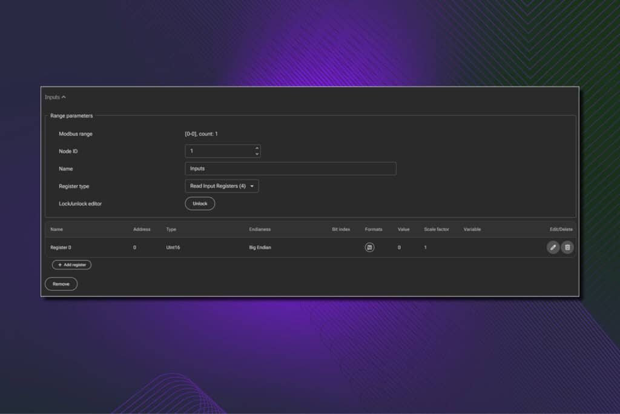
Task: Click the Variable column header
Action: 472,229
